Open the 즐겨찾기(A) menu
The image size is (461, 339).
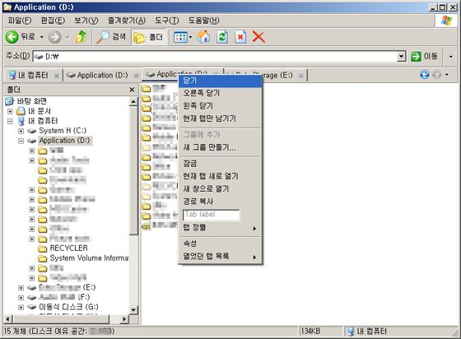click(127, 21)
